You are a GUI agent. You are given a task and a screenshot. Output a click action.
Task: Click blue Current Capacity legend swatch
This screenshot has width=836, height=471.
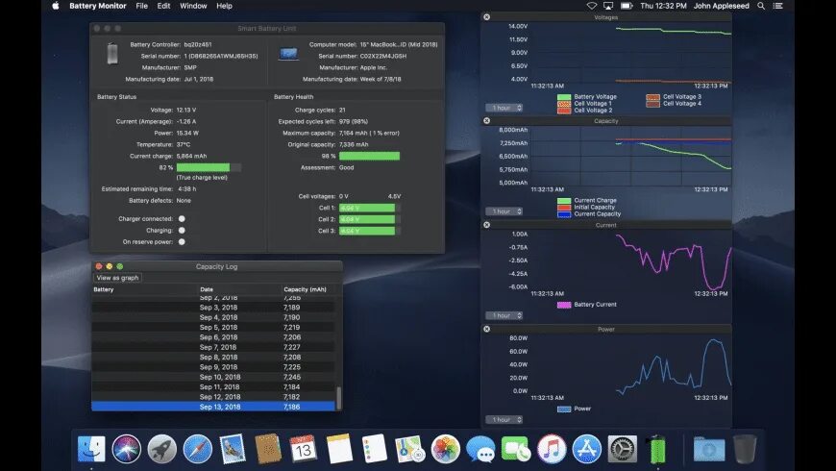564,214
